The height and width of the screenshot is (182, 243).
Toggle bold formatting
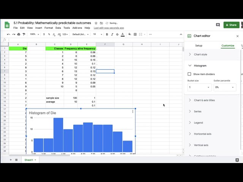(x=107, y=35)
